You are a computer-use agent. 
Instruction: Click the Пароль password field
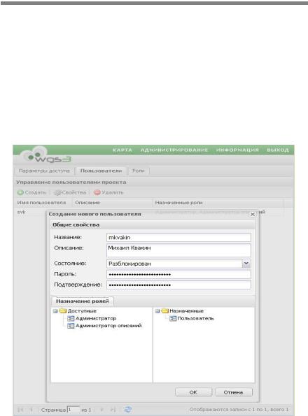pos(178,274)
